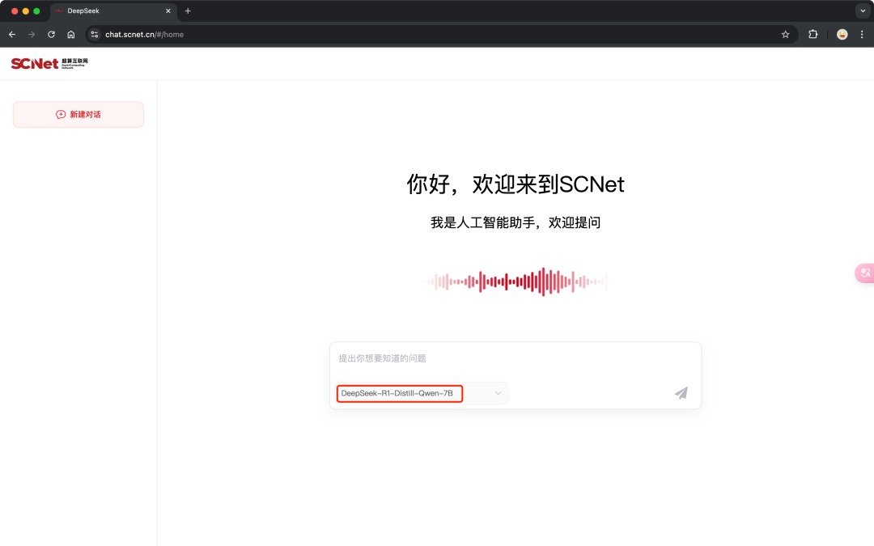874x546 pixels.
Task: Click the chevron arrow in the model selector
Action: (x=498, y=393)
